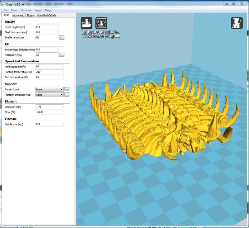
Task: Click the Filament section heading
Action: point(11,102)
